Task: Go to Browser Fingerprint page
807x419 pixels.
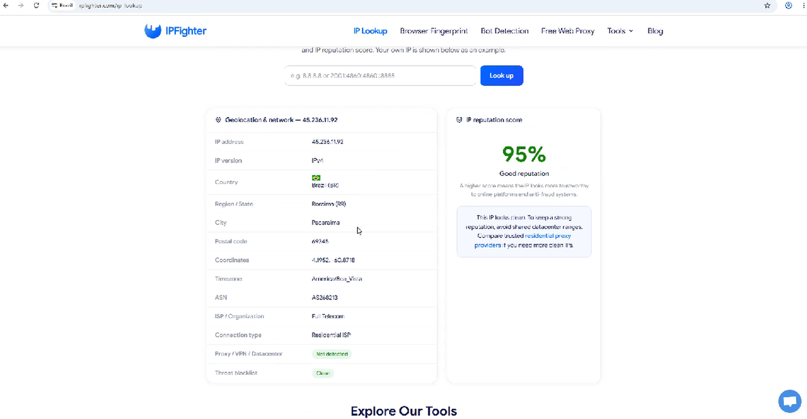Action: tap(434, 31)
